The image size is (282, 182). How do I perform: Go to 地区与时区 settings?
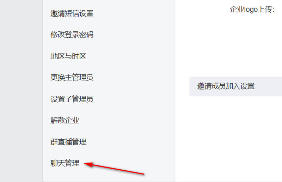point(68,56)
